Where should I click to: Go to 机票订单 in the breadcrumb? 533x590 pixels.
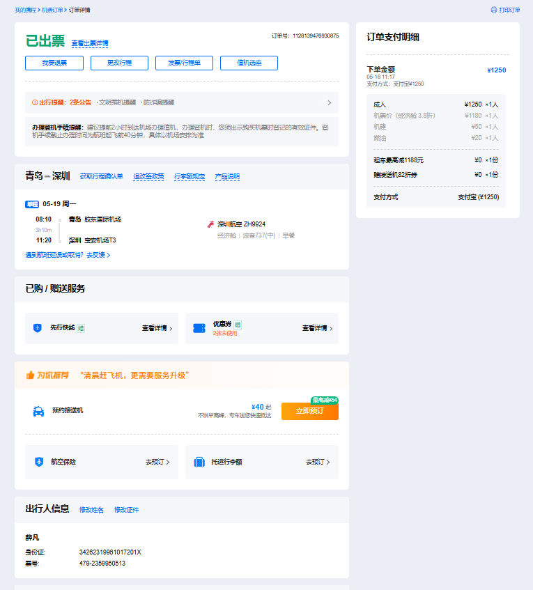tap(52, 10)
